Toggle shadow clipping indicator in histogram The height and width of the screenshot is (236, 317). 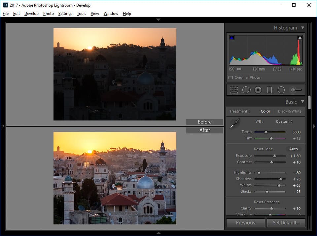231,38
